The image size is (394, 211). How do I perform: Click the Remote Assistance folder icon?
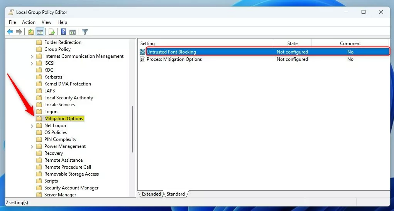click(x=39, y=160)
